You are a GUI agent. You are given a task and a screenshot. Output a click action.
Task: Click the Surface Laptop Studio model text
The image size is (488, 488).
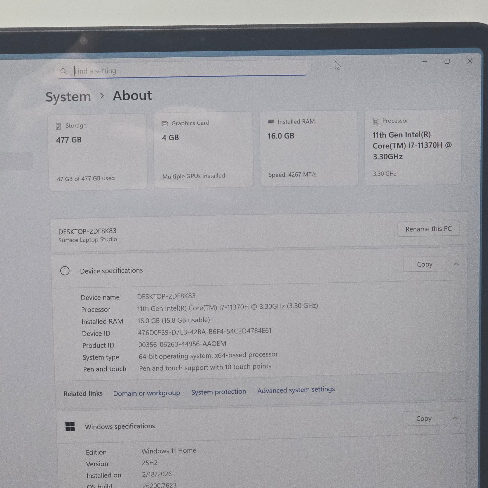[88, 240]
